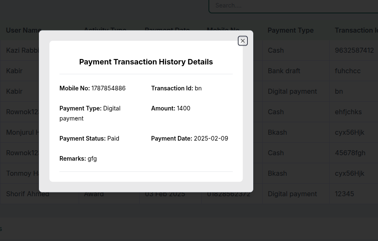Click transaction id 45678fgh cell

350,153
